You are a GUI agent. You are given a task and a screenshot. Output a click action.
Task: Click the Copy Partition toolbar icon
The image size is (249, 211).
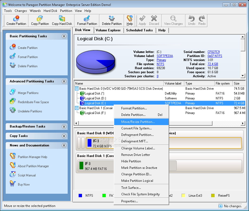(x=40, y=18)
